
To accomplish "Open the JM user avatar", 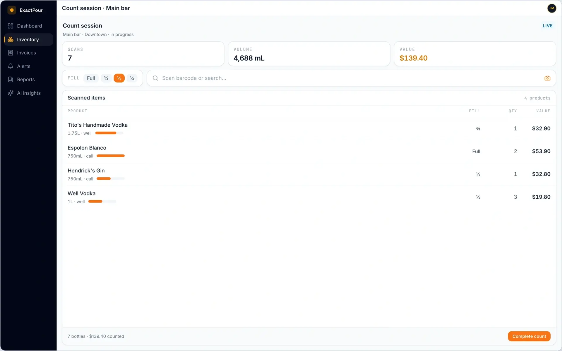I will (x=551, y=8).
